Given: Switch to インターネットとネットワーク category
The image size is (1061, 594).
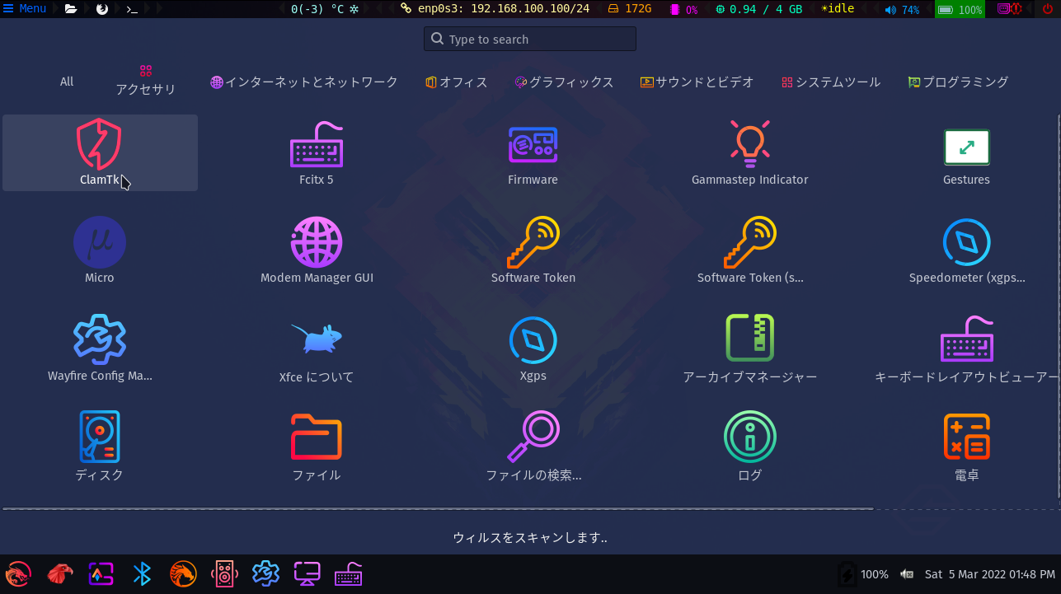Looking at the screenshot, I should click(x=304, y=82).
